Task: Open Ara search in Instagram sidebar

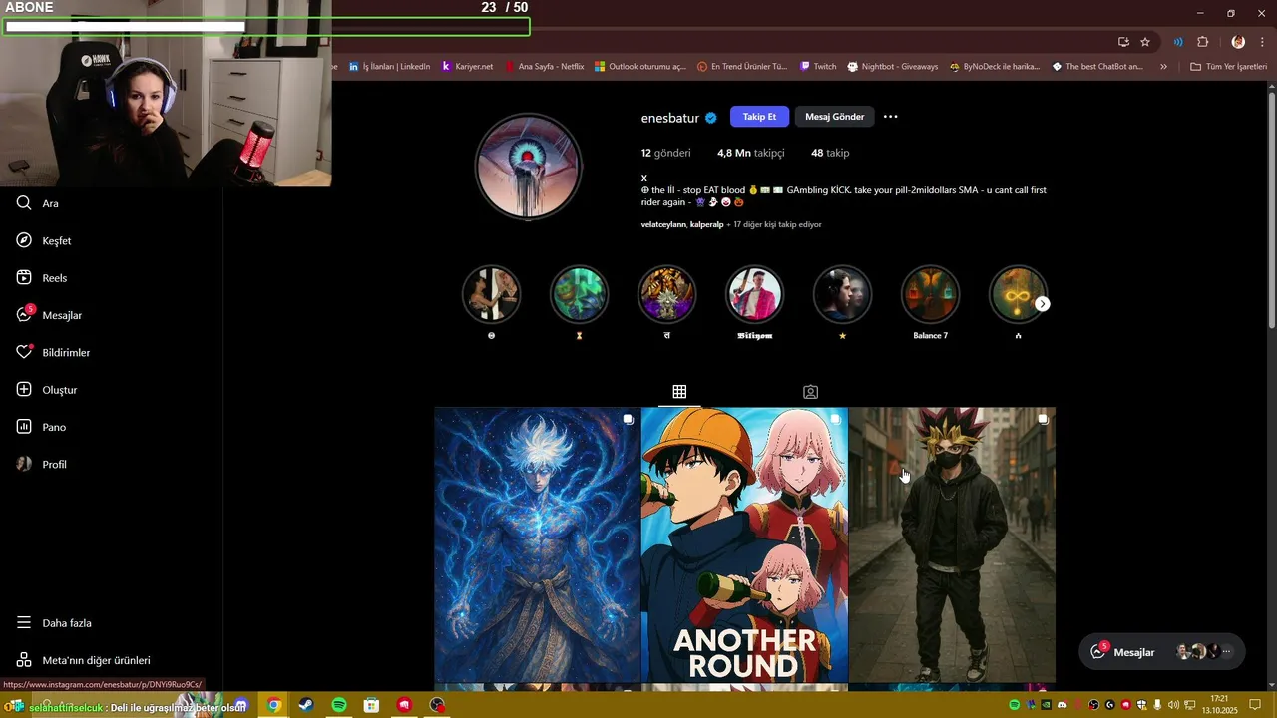Action: click(x=38, y=203)
